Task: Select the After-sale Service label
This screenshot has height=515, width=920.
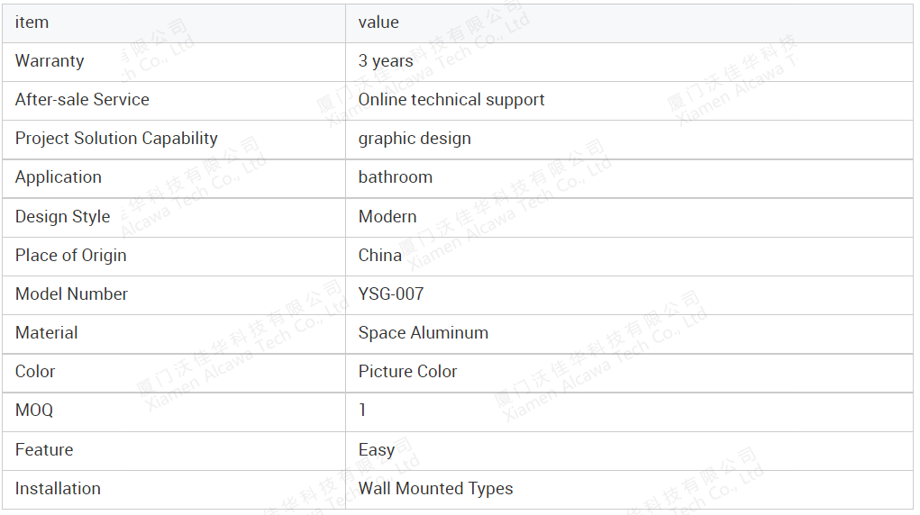Action: click(x=82, y=100)
